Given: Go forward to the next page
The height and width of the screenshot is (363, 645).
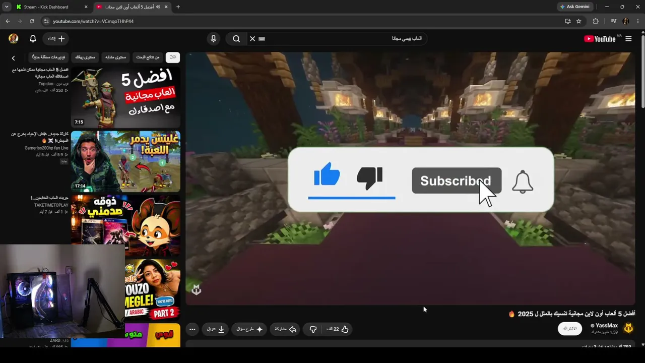Looking at the screenshot, I should click(x=20, y=21).
